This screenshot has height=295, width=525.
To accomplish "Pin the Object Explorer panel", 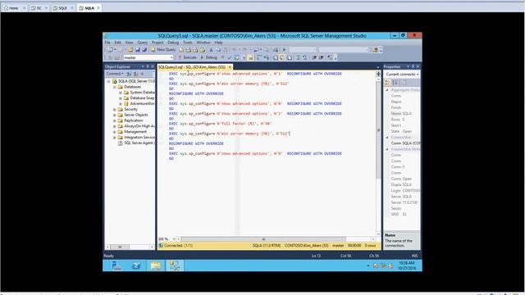I will point(148,66).
